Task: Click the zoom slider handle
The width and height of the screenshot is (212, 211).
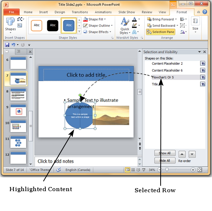Action: [x=167, y=170]
